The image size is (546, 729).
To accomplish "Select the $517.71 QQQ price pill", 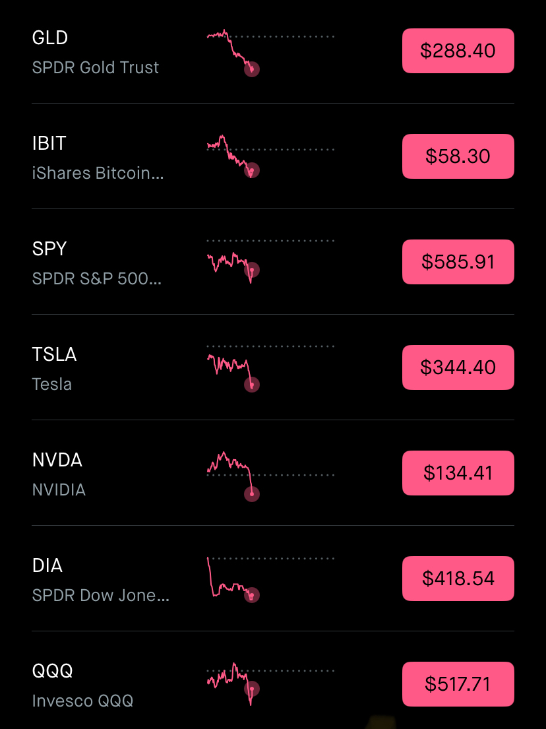I will pos(458,684).
